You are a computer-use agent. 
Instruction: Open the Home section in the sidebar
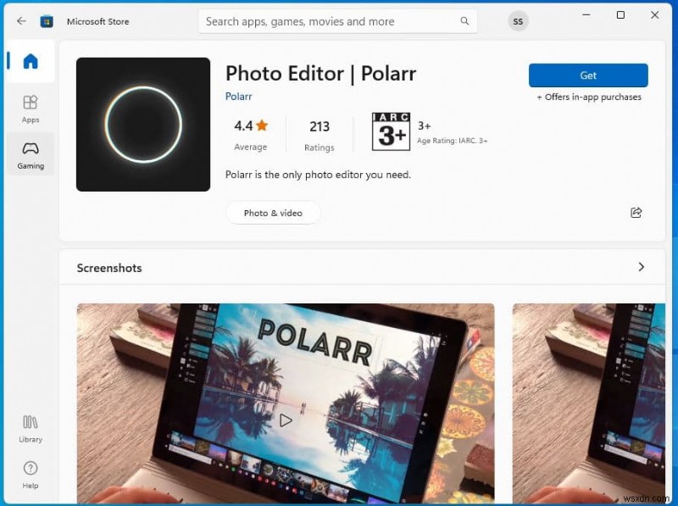click(x=30, y=61)
